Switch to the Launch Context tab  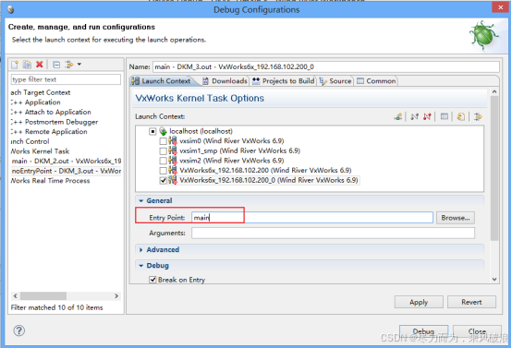[162, 81]
